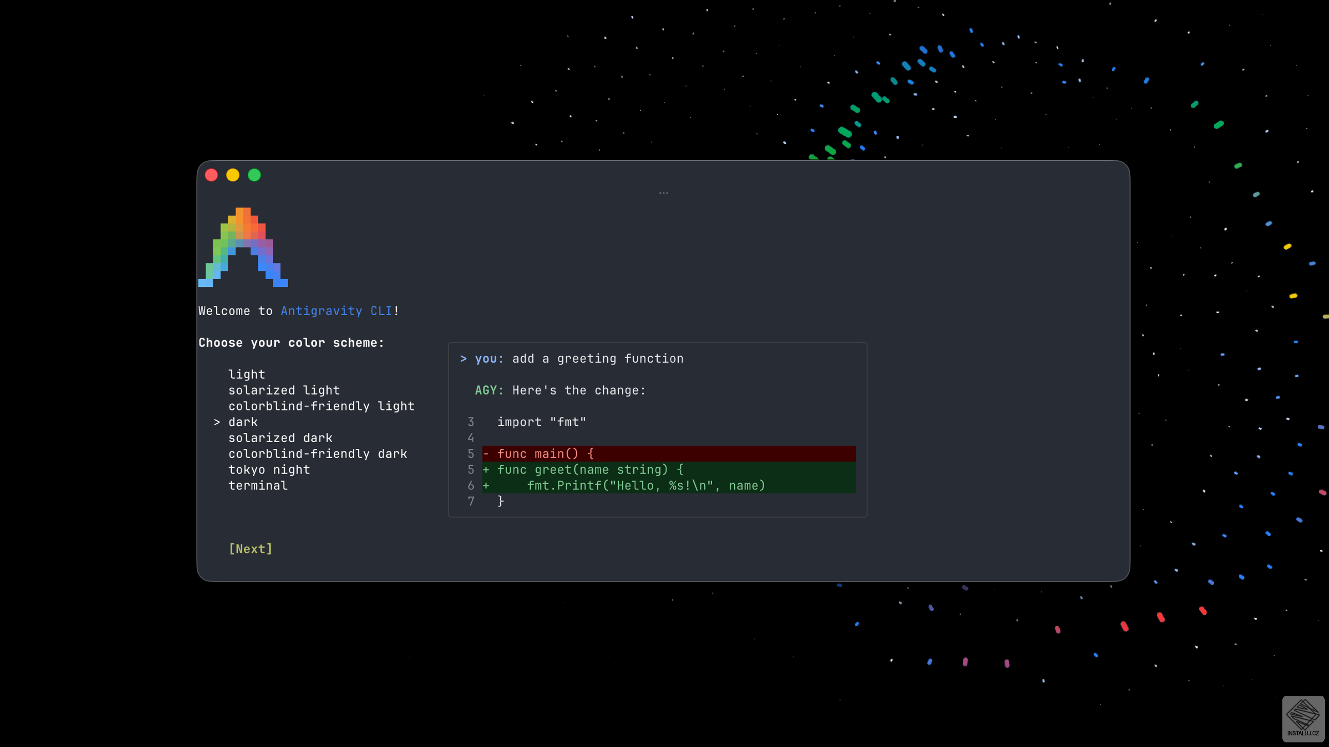Click the INSTALUJ.CZ badge icon
Viewport: 1329px width, 747px height.
[x=1303, y=719]
